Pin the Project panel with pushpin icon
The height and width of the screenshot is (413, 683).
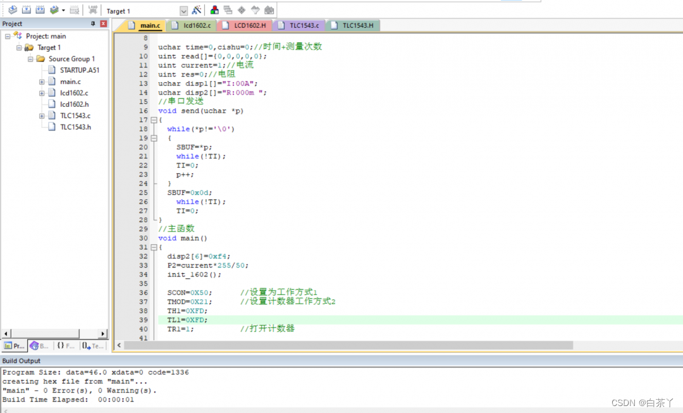93,24
